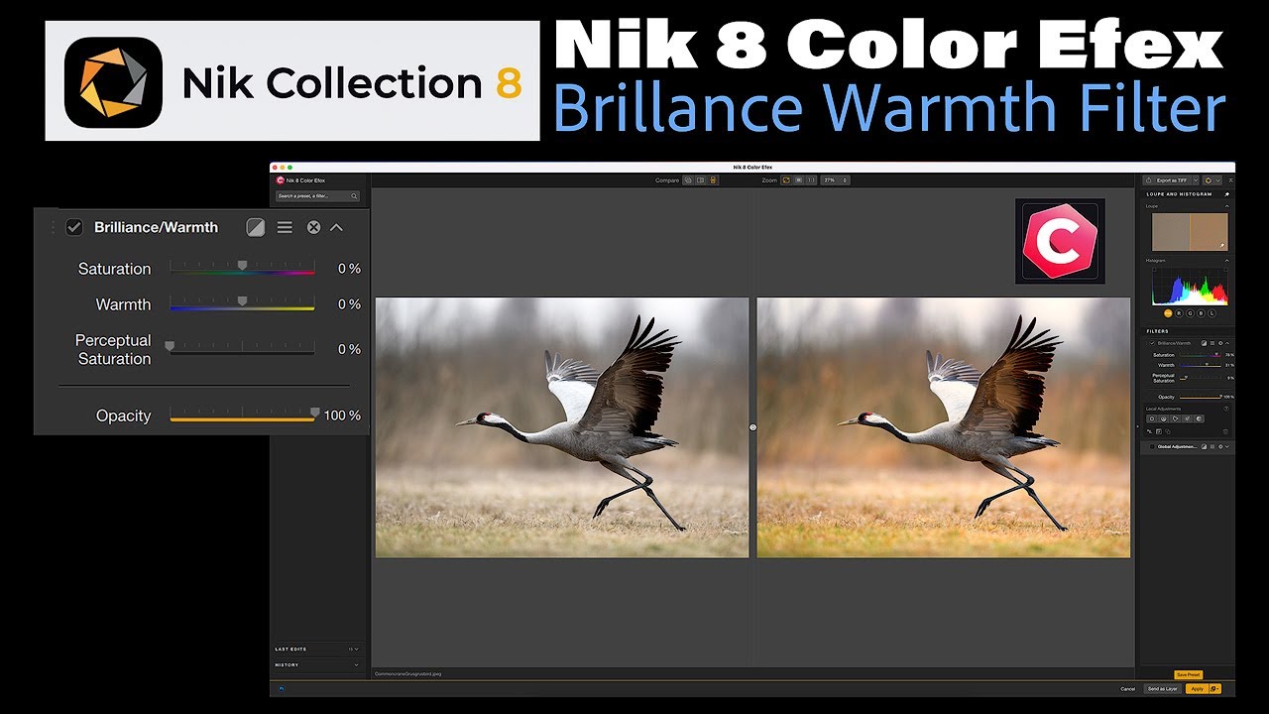1269x714 pixels.
Task: Collapse the Histogram section
Action: [1226, 261]
